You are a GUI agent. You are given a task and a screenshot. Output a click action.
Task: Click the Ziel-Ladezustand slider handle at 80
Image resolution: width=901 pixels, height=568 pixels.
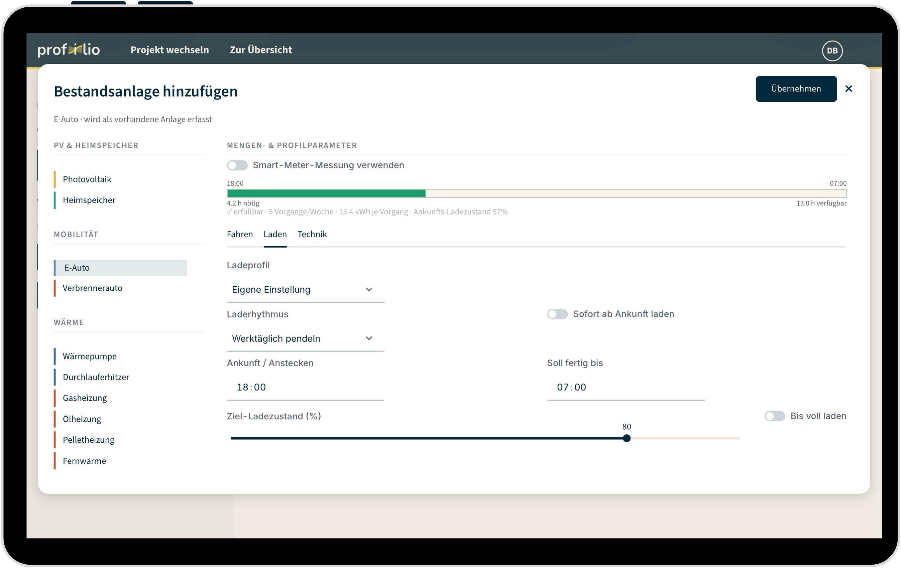click(x=627, y=438)
